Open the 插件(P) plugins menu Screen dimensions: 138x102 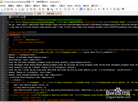coord(86,6)
